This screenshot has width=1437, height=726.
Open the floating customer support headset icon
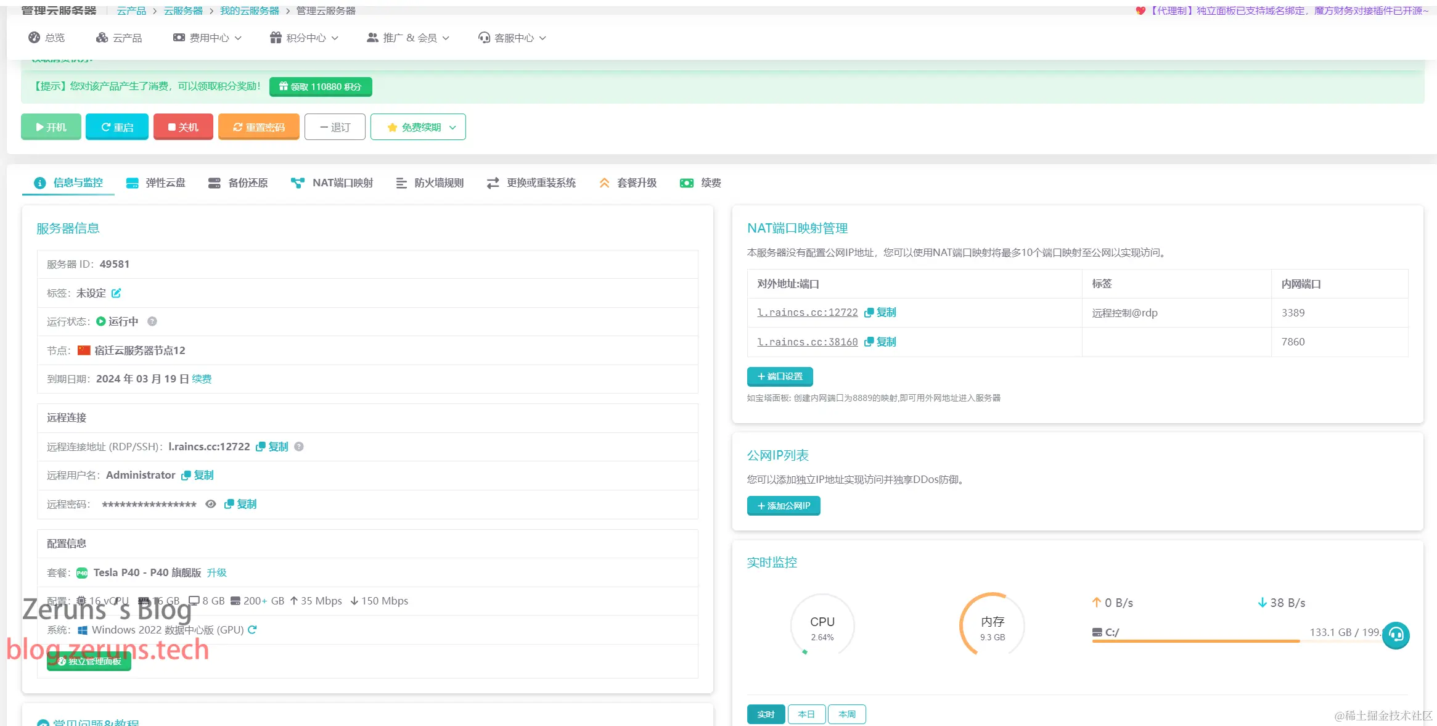coord(1396,635)
